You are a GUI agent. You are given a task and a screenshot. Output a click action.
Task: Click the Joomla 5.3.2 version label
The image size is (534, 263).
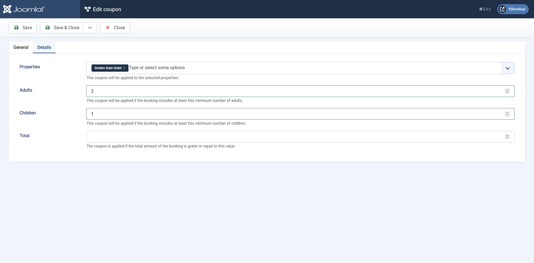coord(485,9)
